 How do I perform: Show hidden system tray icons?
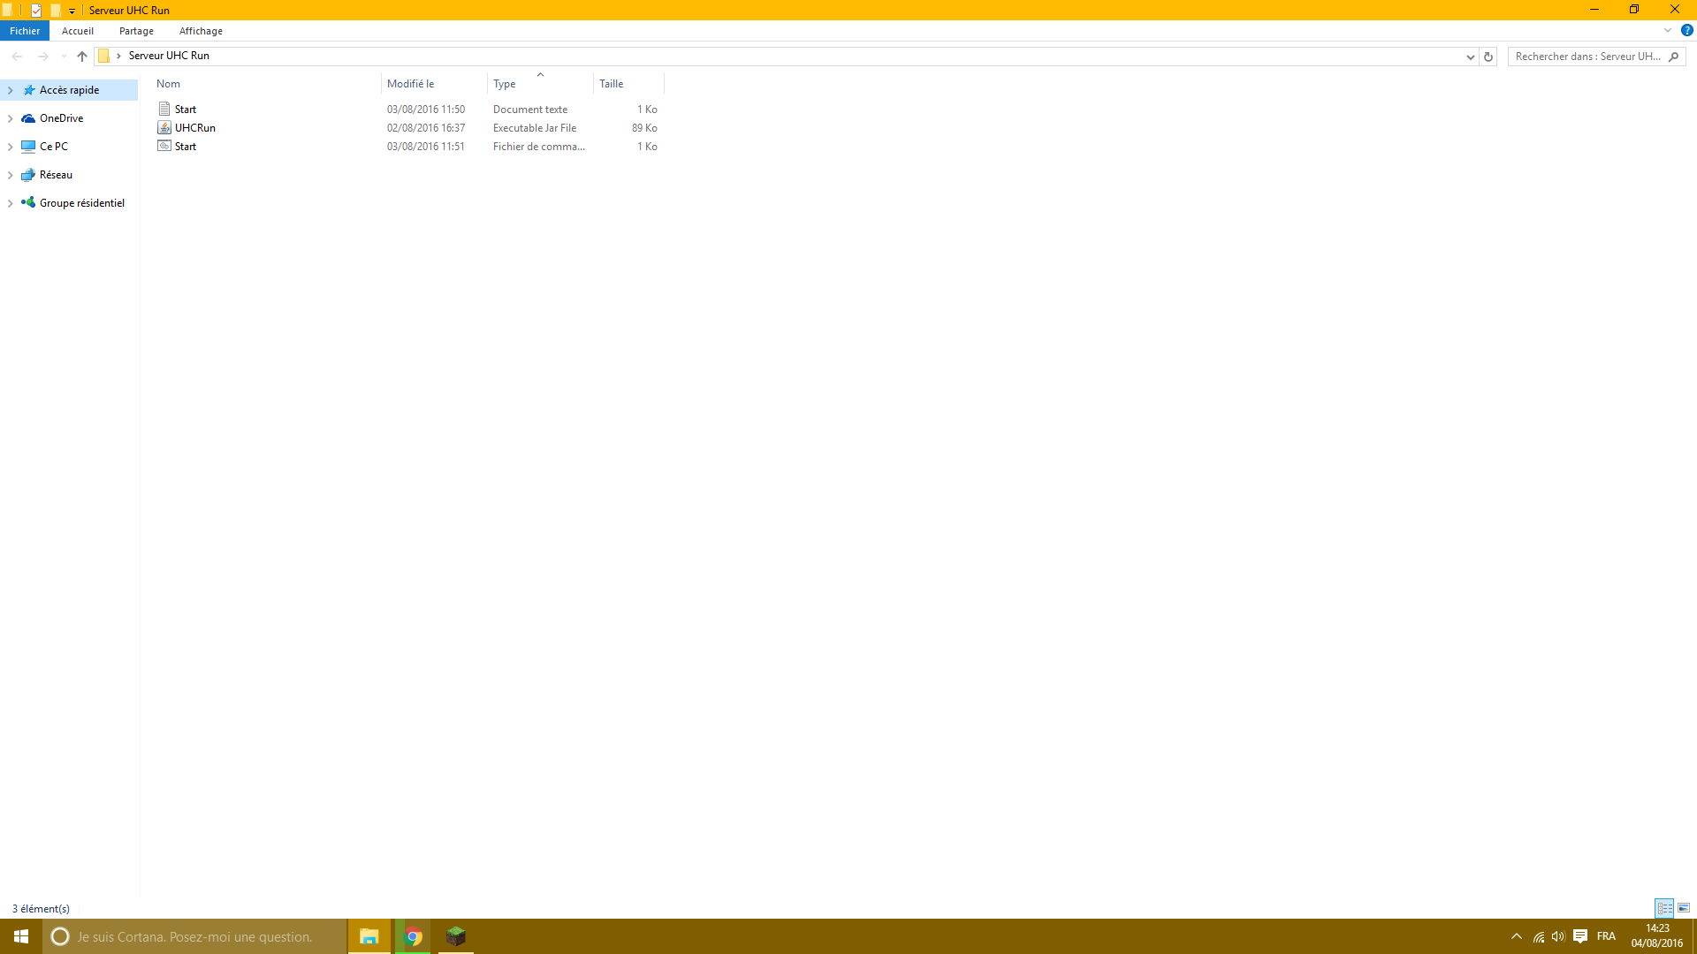coord(1517,936)
